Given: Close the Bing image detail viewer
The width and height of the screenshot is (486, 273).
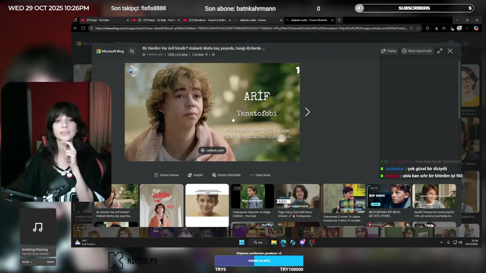Looking at the screenshot, I should [x=450, y=51].
